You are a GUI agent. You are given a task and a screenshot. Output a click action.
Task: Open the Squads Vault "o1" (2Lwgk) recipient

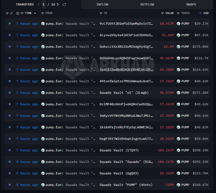tap(124, 93)
